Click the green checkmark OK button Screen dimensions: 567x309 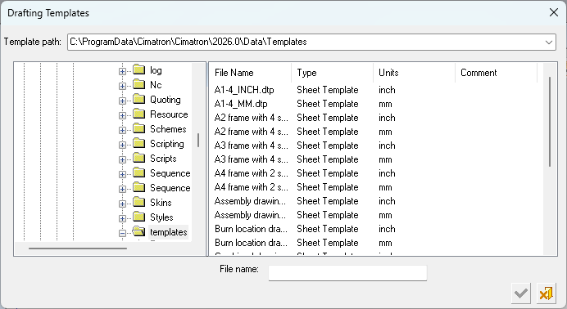[521, 293]
